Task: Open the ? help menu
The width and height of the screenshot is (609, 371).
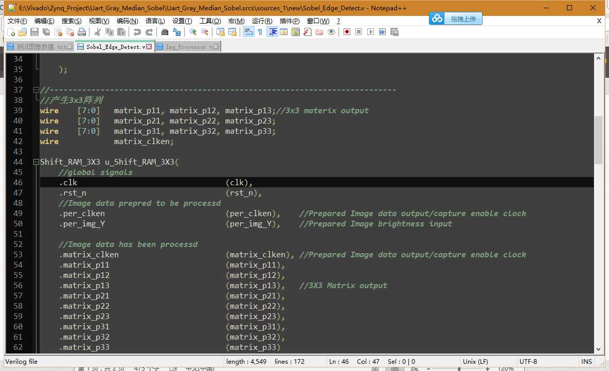Action: (338, 21)
